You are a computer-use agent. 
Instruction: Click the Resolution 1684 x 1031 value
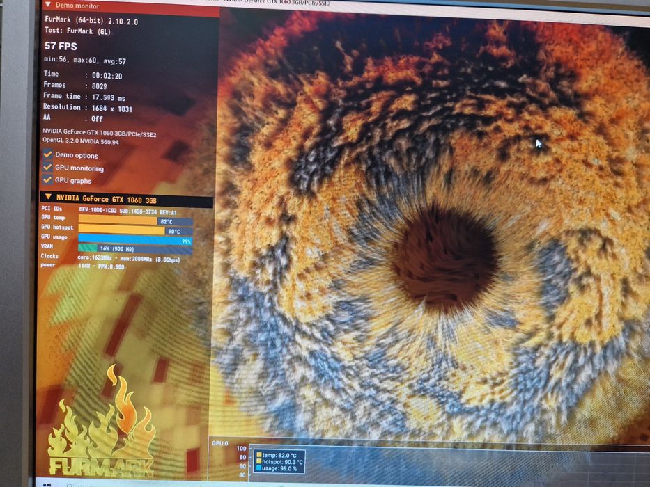(111, 109)
